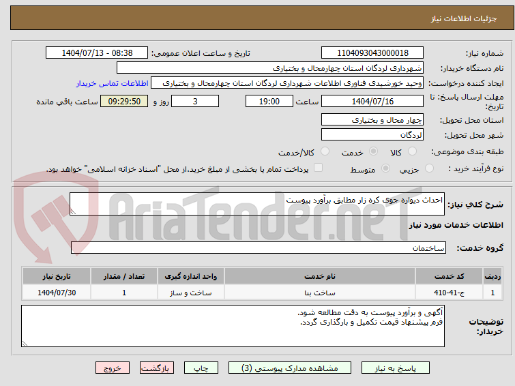Click the چاپ print button

click(201, 368)
